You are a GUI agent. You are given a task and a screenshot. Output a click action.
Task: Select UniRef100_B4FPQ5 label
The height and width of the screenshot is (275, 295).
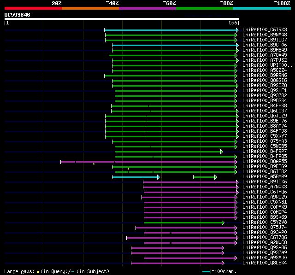265,157
